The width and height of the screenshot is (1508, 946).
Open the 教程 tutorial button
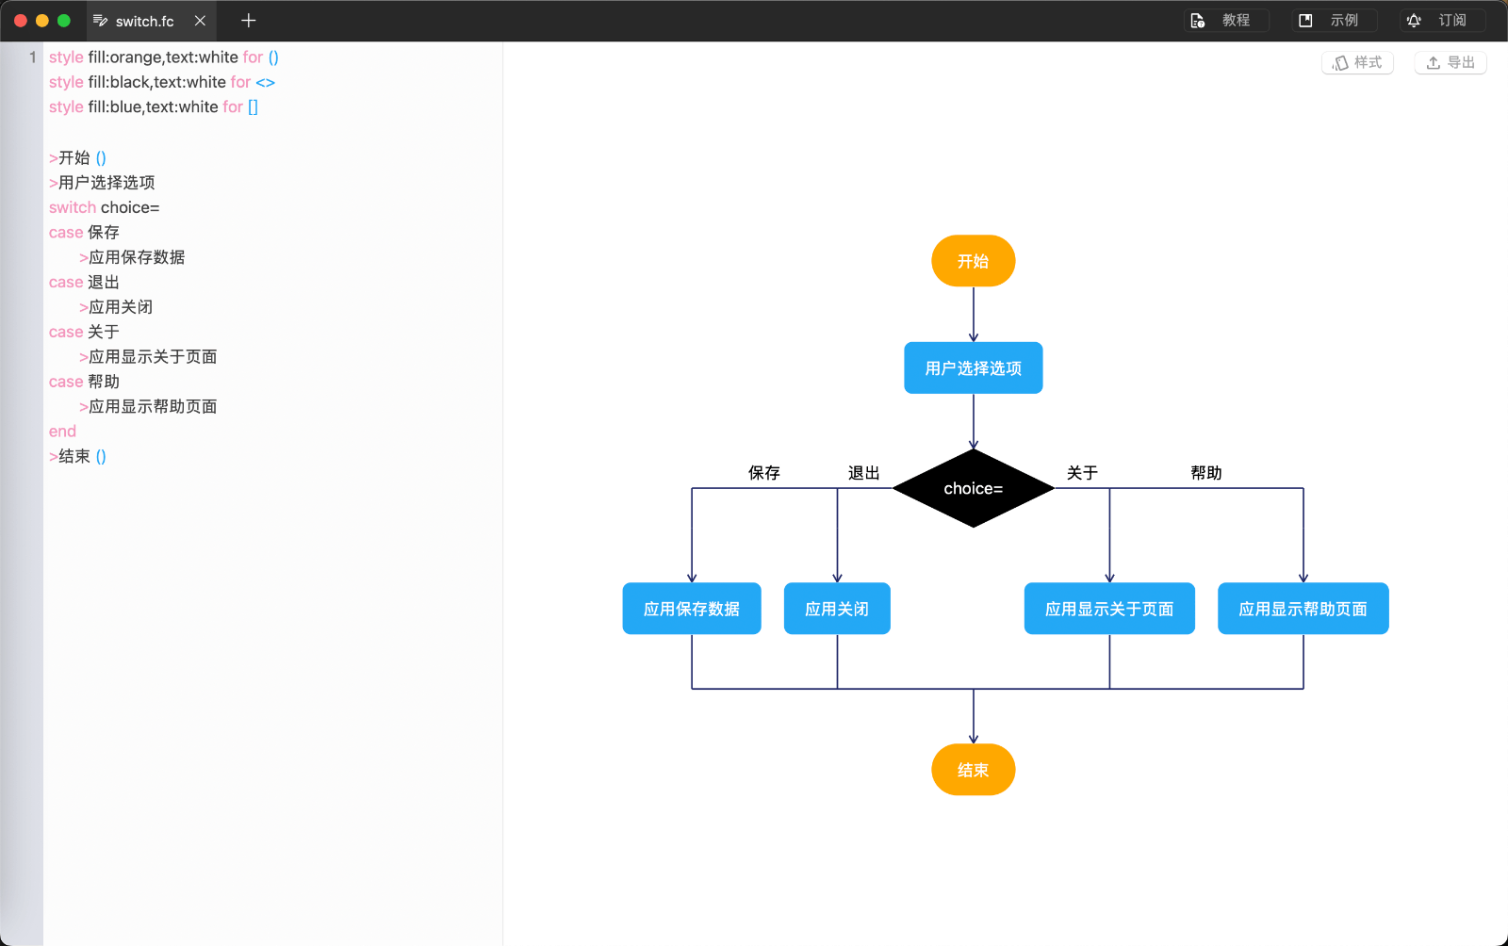[x=1226, y=21]
